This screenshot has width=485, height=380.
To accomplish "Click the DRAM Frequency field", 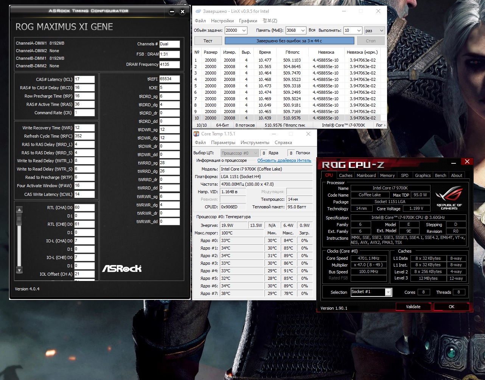I will point(169,64).
